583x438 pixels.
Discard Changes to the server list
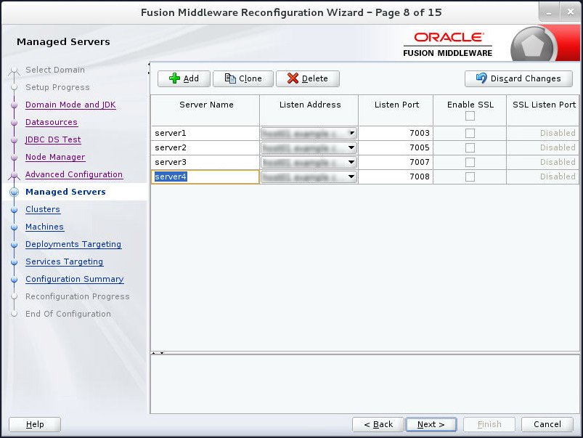coord(518,78)
